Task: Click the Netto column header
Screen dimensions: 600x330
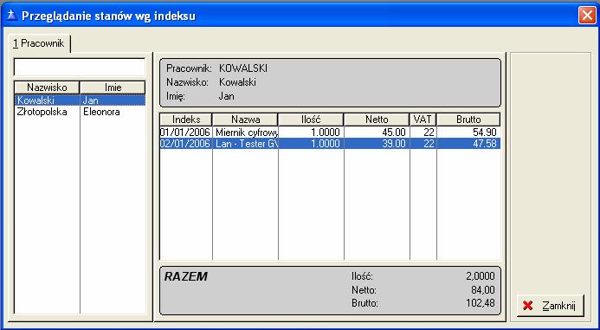Action: click(x=377, y=119)
